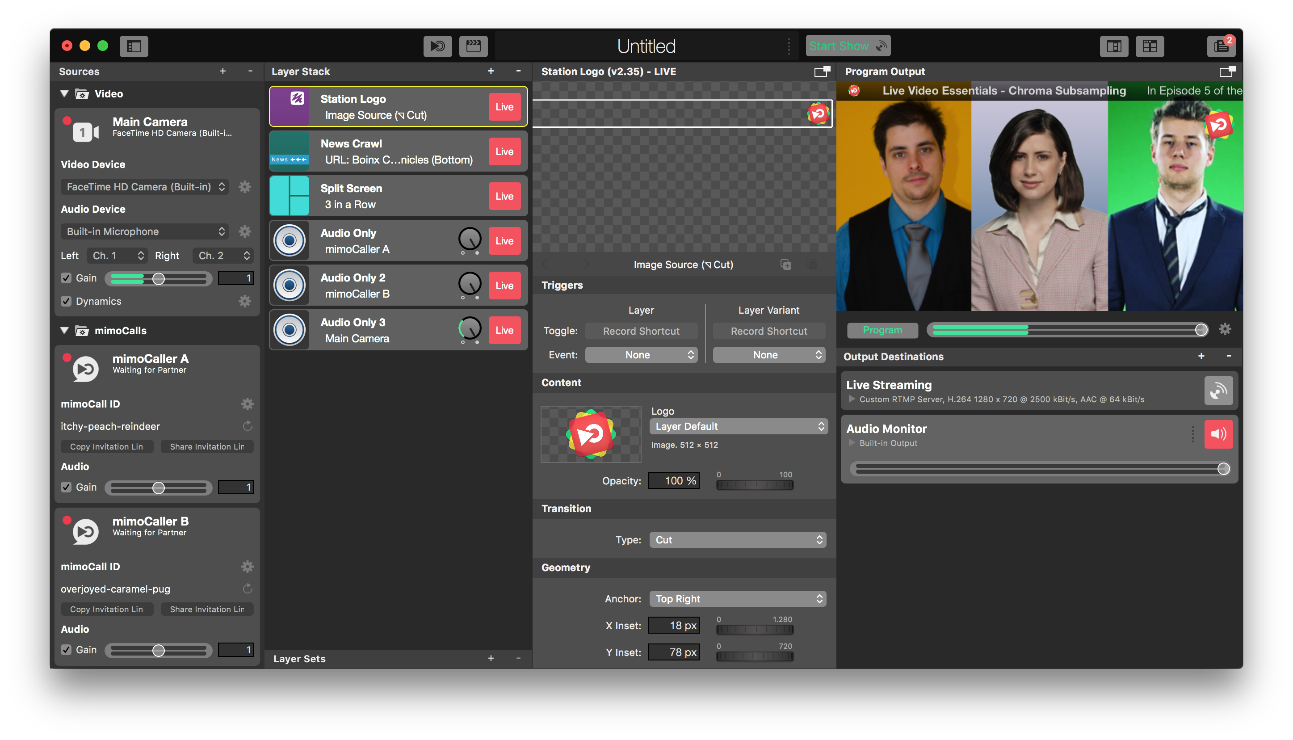1293x740 pixels.
Task: Collapse the Video sources group
Action: (64, 93)
